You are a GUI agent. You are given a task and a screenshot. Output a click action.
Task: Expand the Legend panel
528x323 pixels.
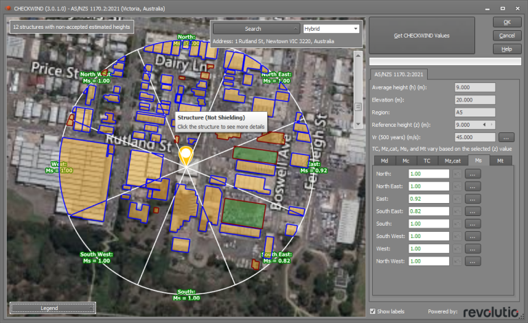pyautogui.click(x=53, y=308)
